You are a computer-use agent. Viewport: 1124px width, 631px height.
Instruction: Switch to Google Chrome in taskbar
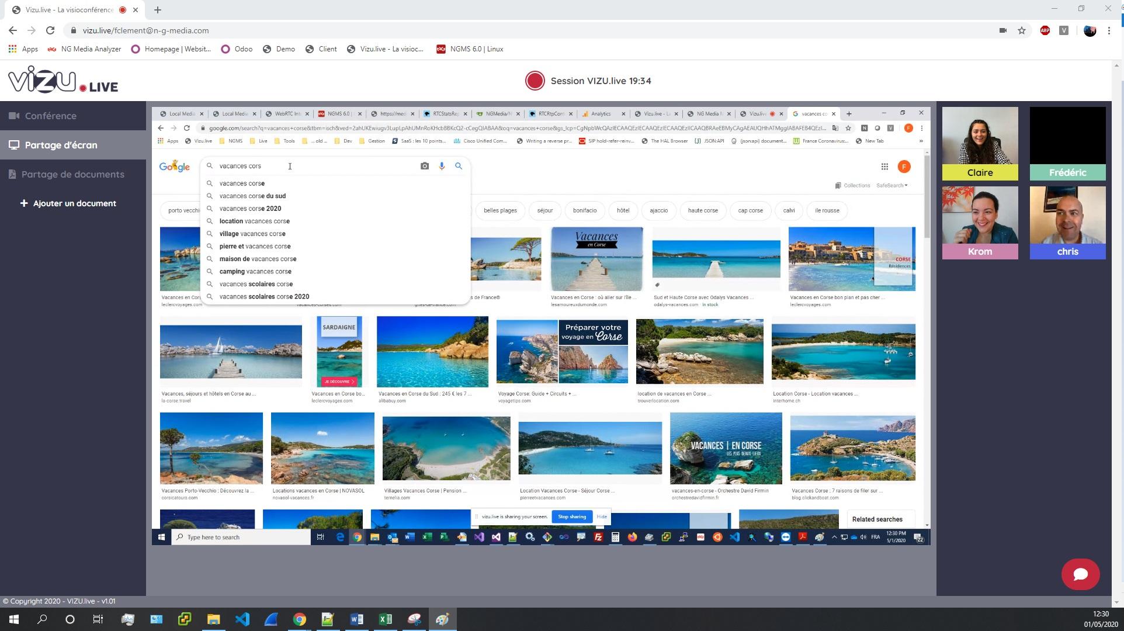[299, 619]
